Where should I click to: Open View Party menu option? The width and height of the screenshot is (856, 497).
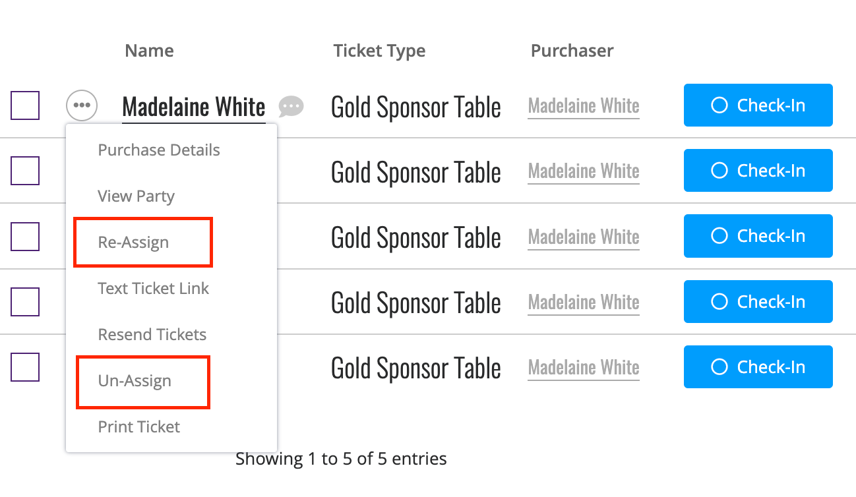click(136, 196)
